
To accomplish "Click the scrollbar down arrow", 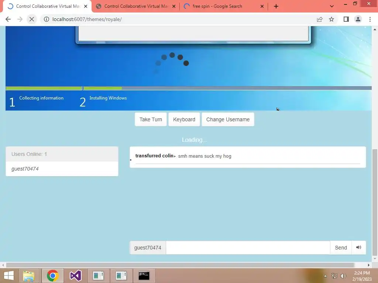I will click(375, 259).
